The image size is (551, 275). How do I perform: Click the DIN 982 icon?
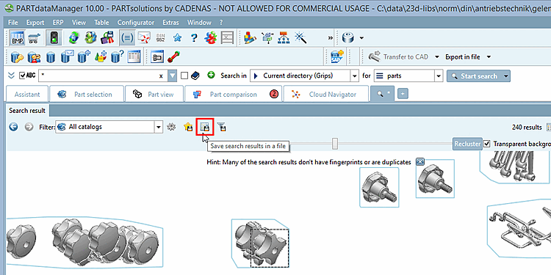pos(160,37)
